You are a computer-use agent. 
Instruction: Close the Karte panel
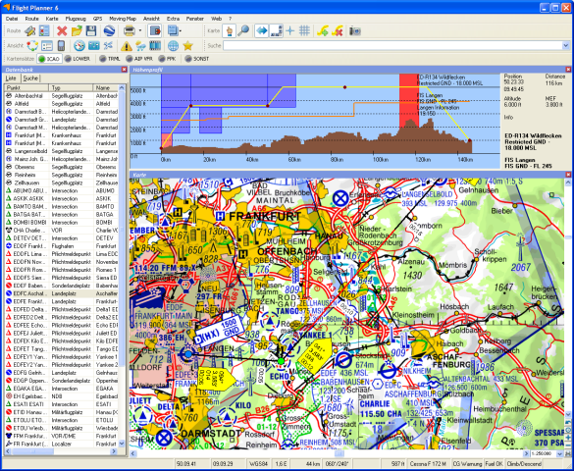(x=568, y=175)
